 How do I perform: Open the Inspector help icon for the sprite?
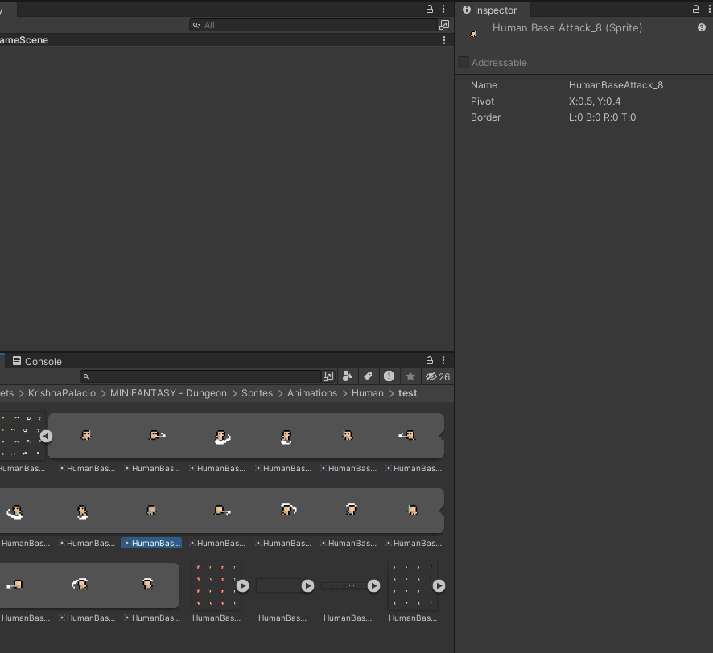(702, 27)
